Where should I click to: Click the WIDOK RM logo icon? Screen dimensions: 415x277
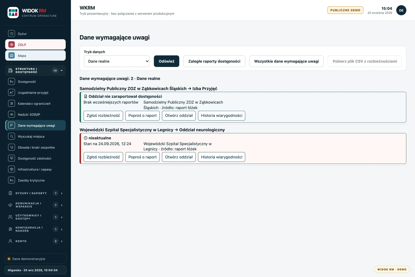click(x=13, y=12)
